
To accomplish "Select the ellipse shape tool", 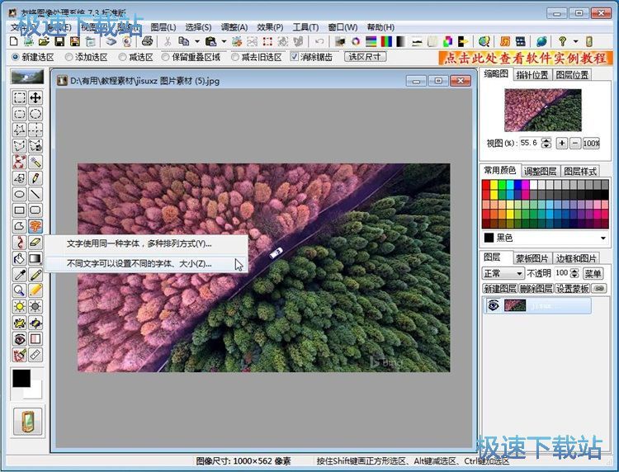I will point(19,194).
